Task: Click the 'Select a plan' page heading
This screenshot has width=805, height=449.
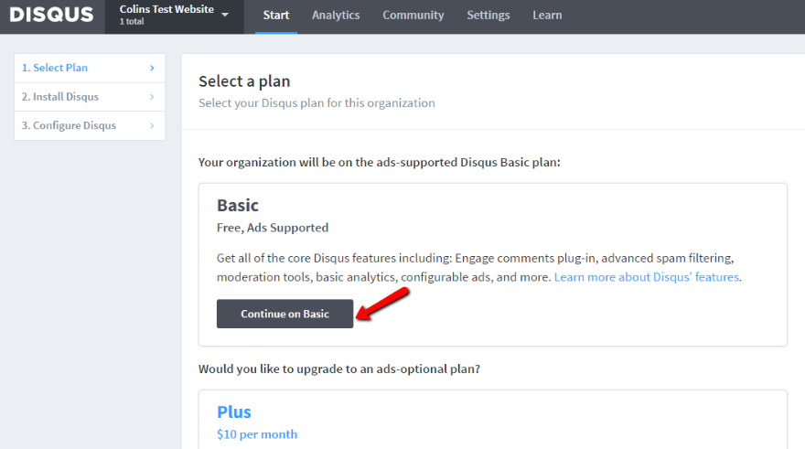Action: point(244,81)
